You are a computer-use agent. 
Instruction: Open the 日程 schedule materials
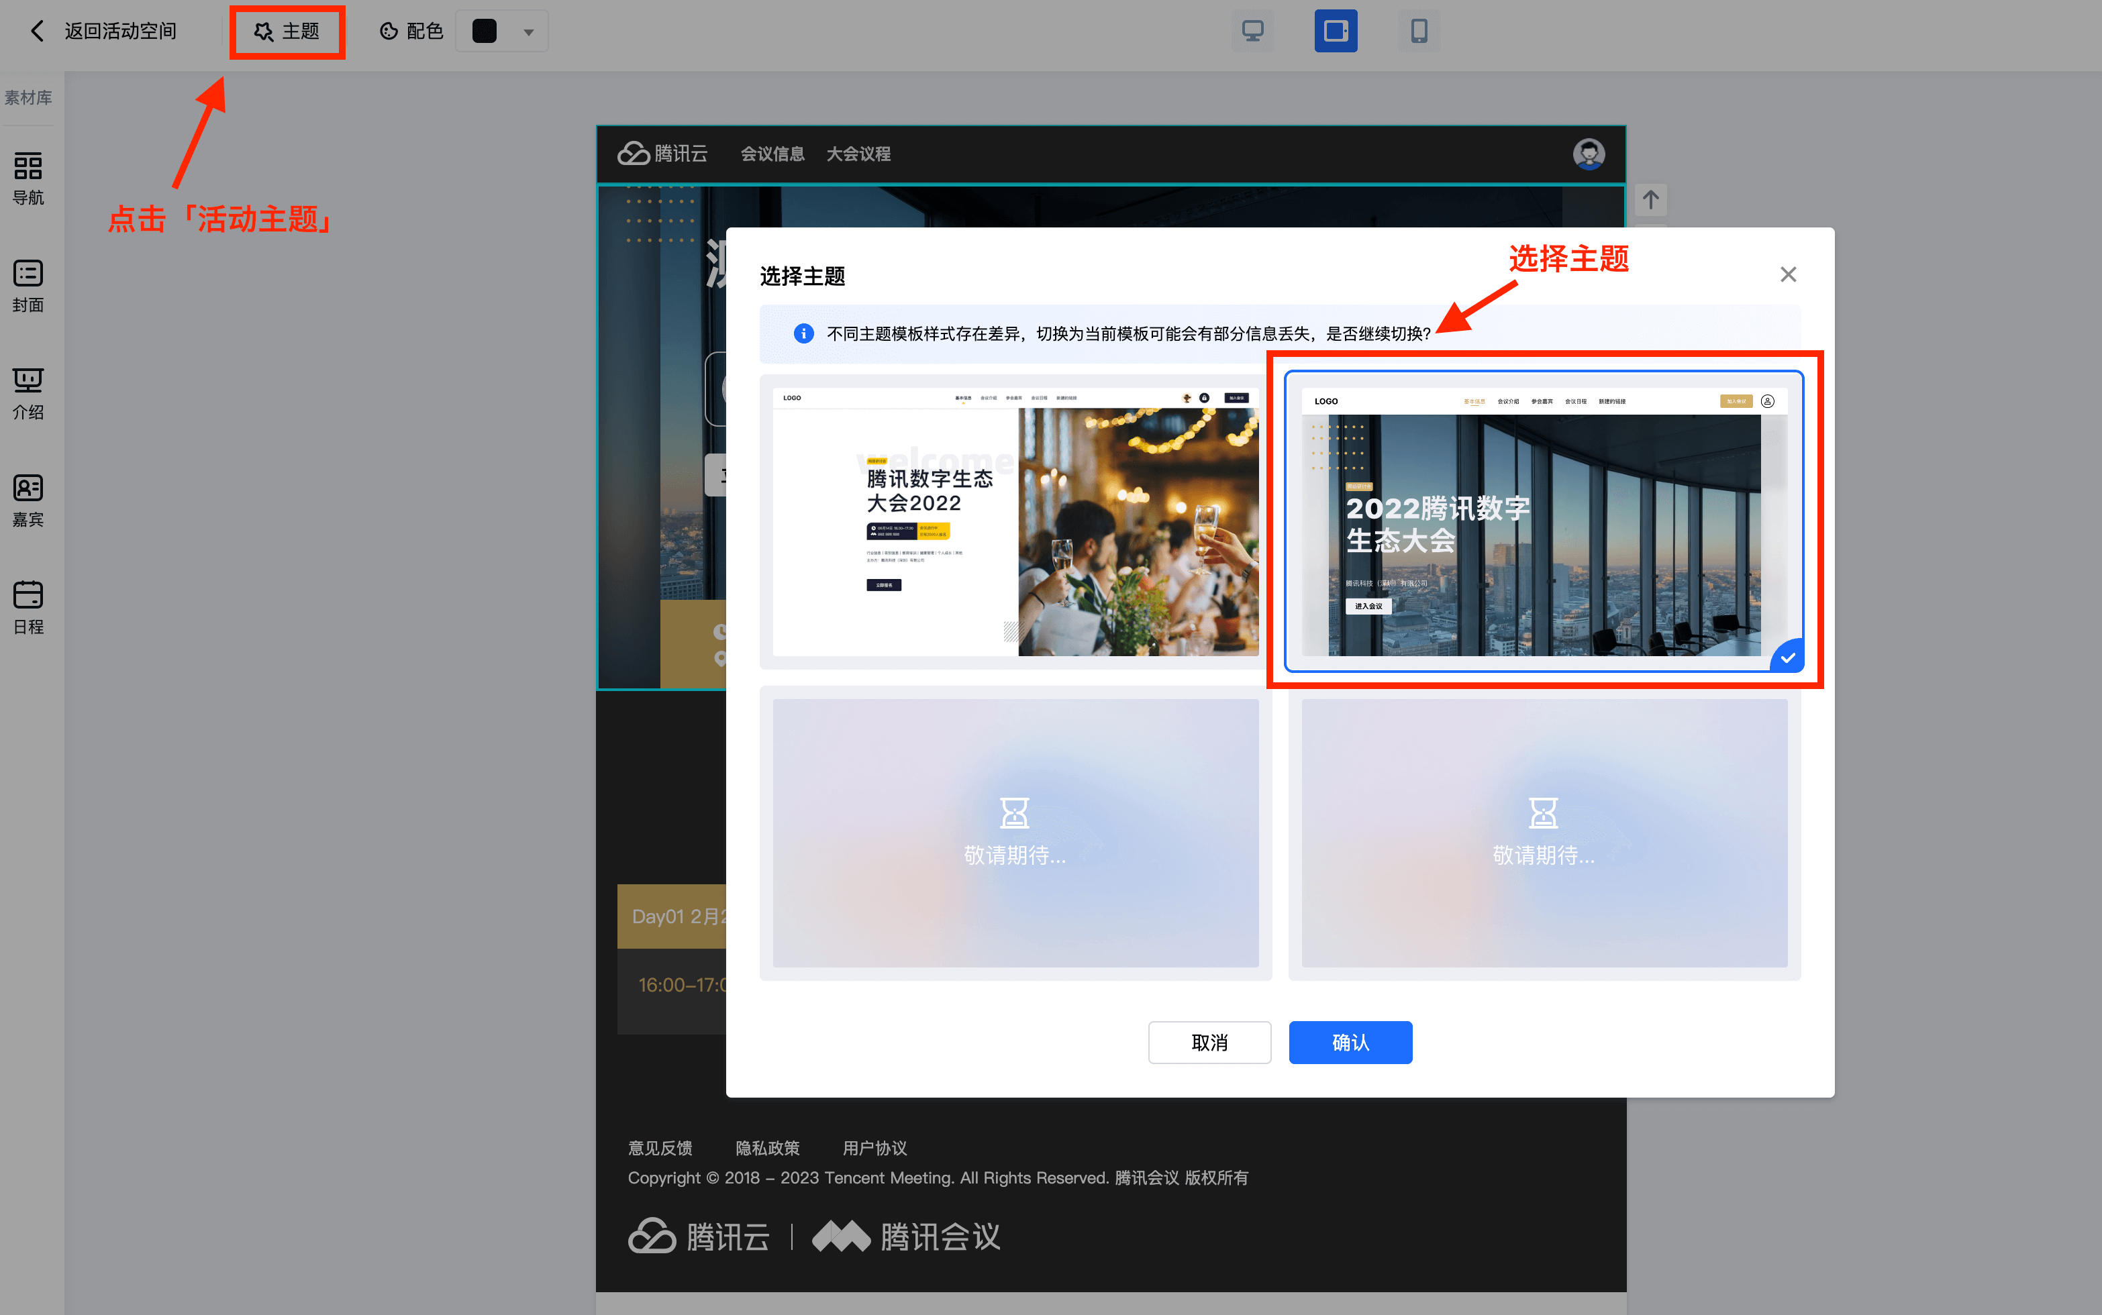tap(28, 608)
